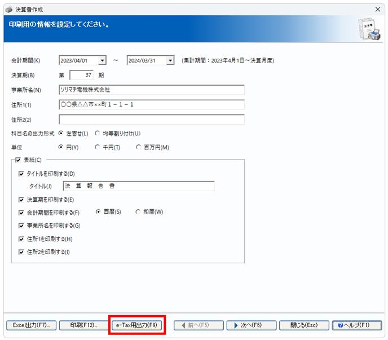The width and height of the screenshot is (388, 340).
Task: Open the accounting period start date dropdown
Action: 102,60
